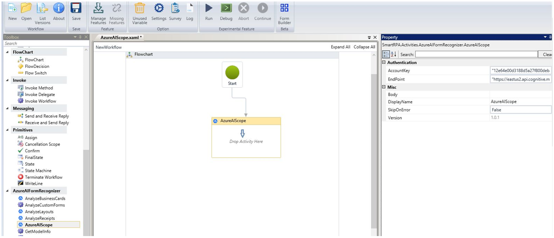Click the Unused Variable trash icon
This screenshot has width=554, height=238.
click(x=140, y=8)
